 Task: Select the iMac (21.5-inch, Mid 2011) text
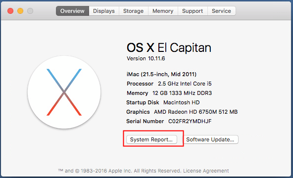coord(161,74)
